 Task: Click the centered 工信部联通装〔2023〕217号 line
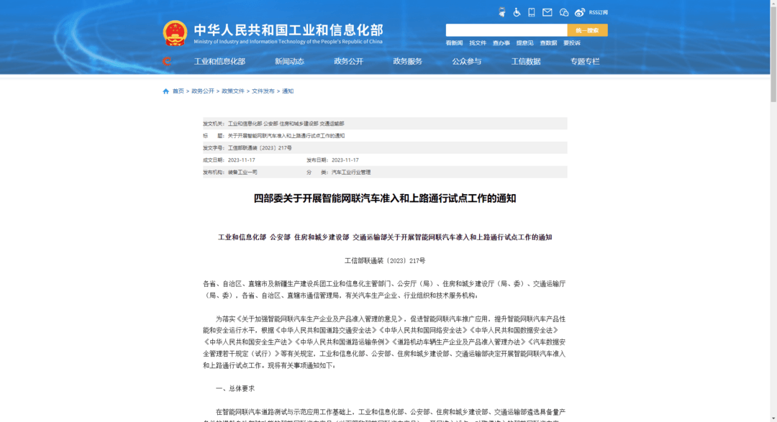click(x=385, y=260)
